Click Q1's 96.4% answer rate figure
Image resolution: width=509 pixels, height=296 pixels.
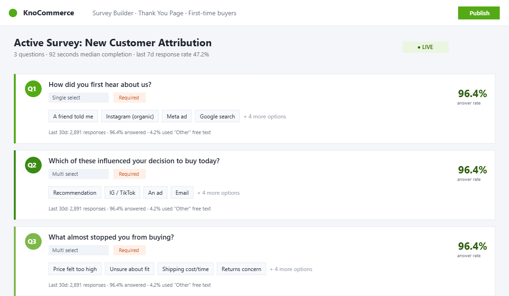click(x=472, y=94)
